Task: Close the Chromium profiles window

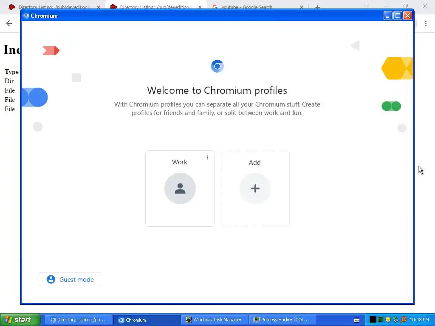Action: pos(407,16)
